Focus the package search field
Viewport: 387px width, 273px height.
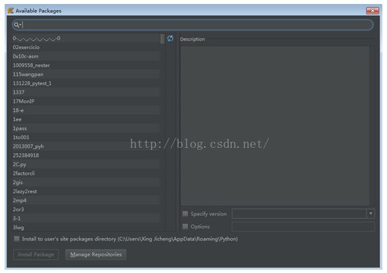(x=193, y=25)
